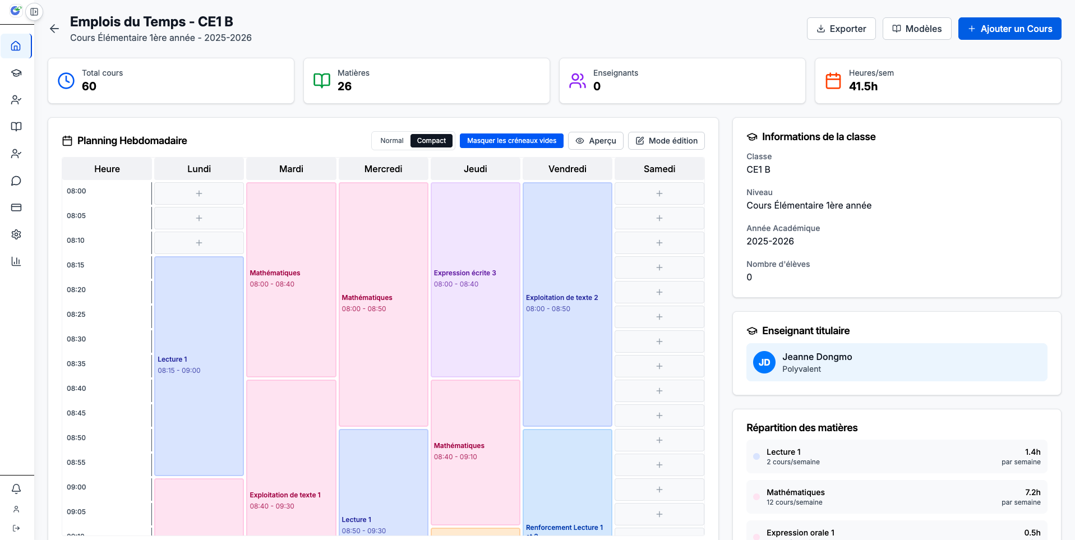
Task: Switch planning view to Normal
Action: (391, 141)
